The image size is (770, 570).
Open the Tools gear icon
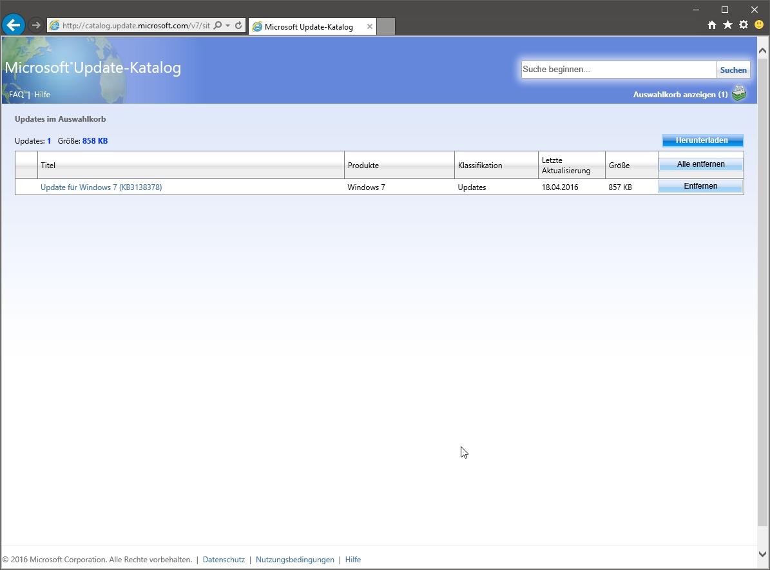click(x=744, y=24)
